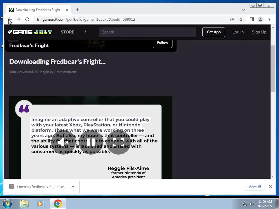The image size is (279, 209).
Task: Click the "Downloading Fredbear's Fright..." heading
Action: coord(57,62)
